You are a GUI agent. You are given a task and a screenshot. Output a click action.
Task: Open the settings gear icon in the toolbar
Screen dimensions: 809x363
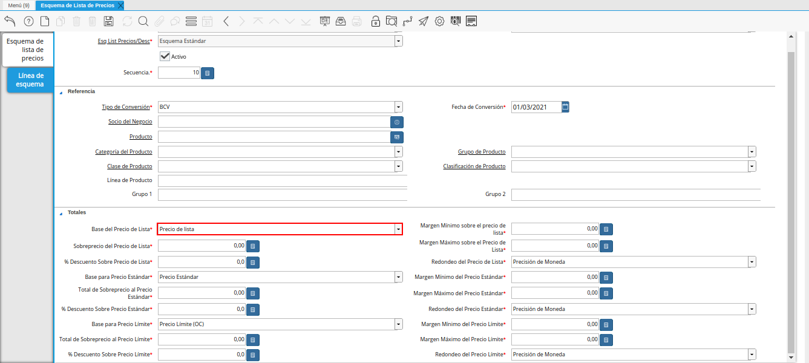pyautogui.click(x=440, y=21)
